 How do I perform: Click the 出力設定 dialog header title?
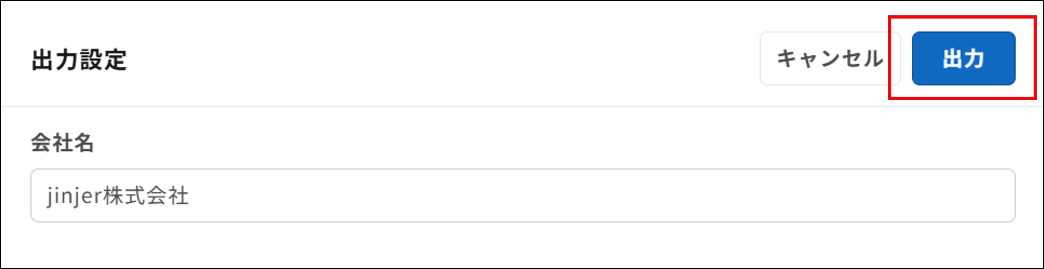tap(79, 60)
